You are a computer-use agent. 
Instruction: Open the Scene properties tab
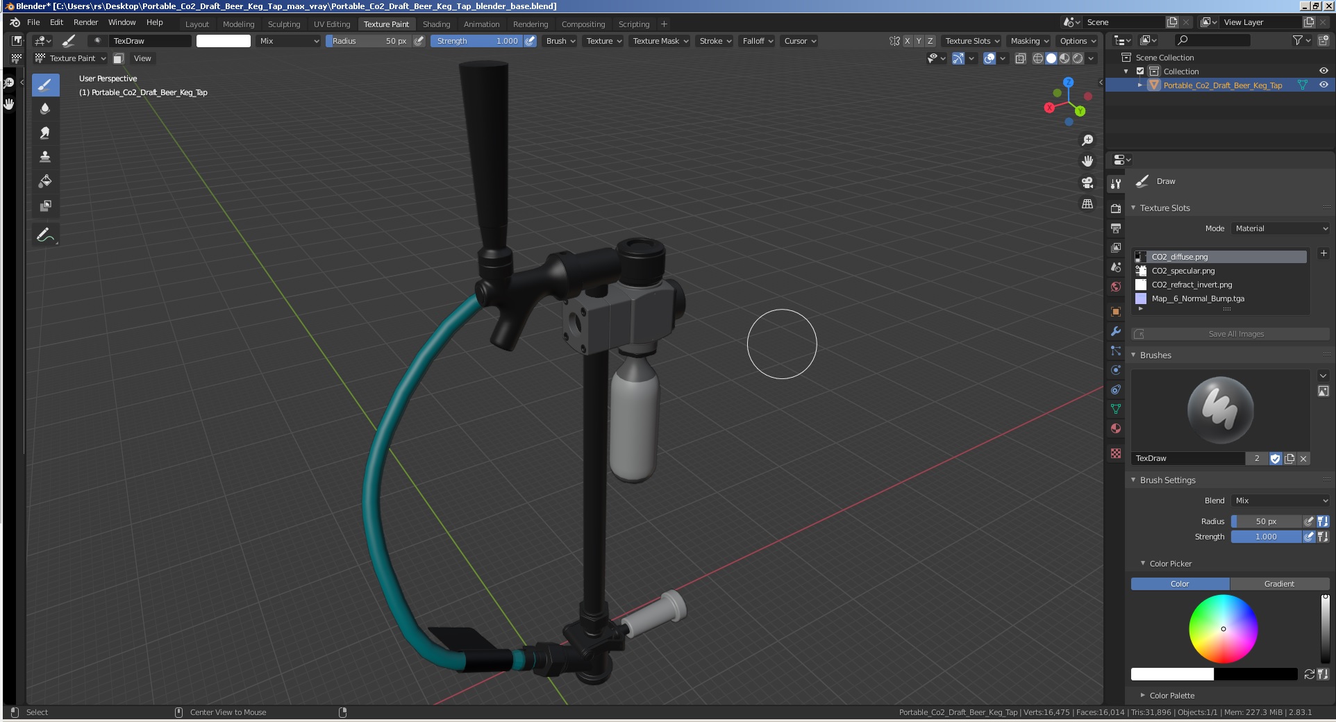(1116, 267)
